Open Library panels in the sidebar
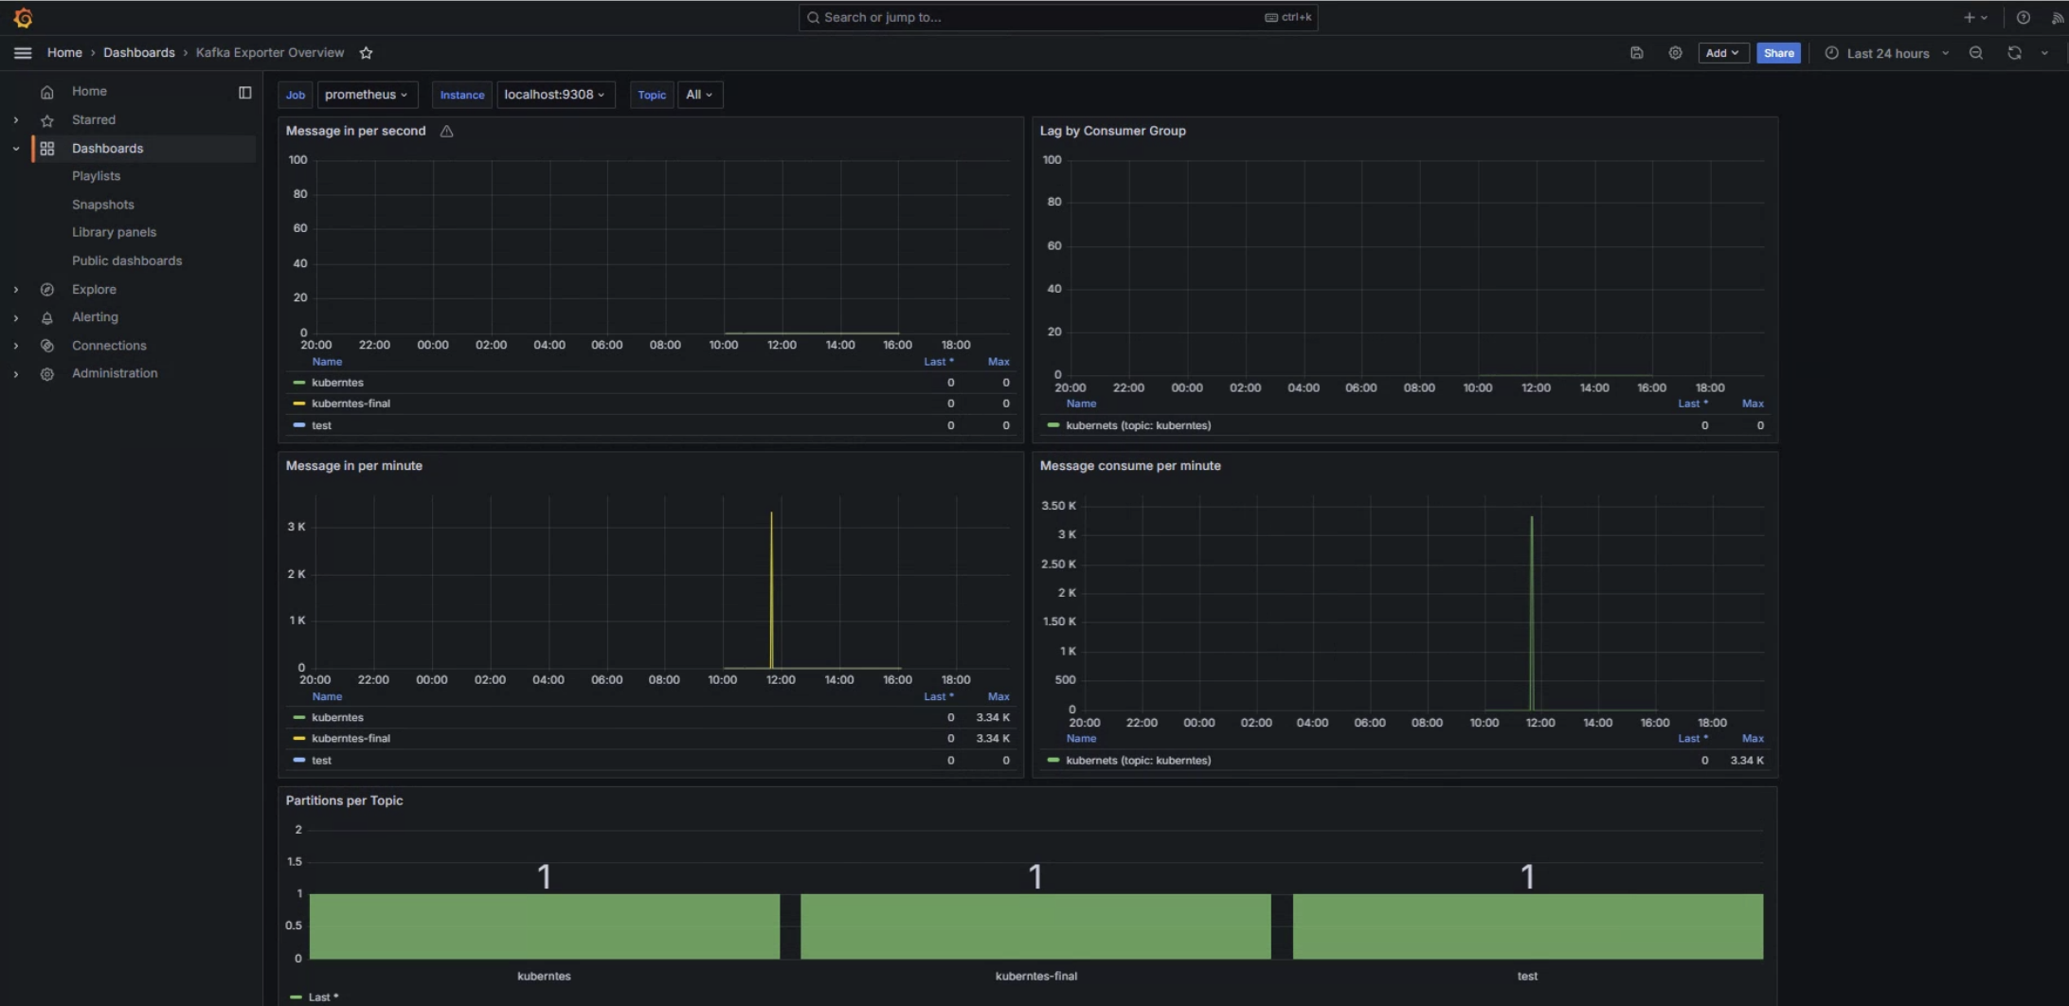The width and height of the screenshot is (2069, 1006). point(114,232)
